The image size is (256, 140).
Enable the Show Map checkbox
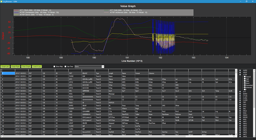[x=54, y=66]
